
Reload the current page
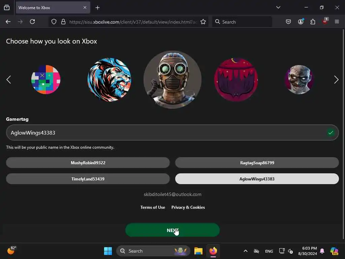coord(32,22)
